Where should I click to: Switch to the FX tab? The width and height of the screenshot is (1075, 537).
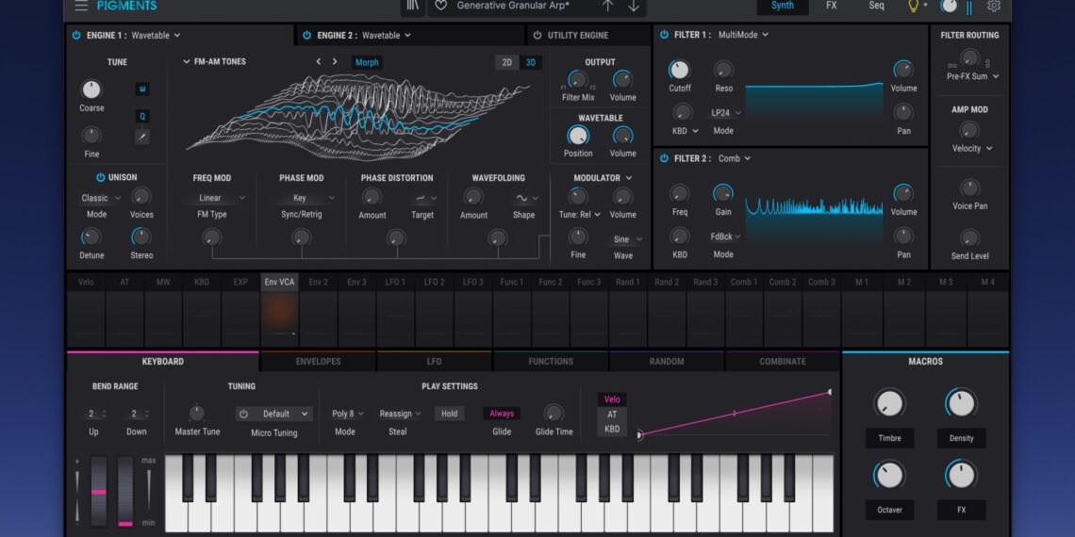point(831,6)
